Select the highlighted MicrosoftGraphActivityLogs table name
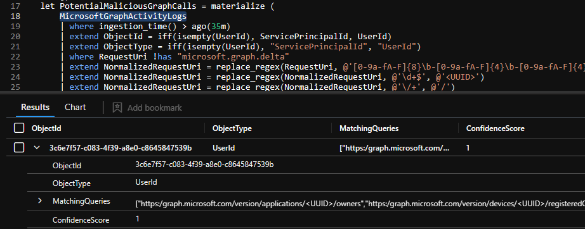 click(x=123, y=16)
